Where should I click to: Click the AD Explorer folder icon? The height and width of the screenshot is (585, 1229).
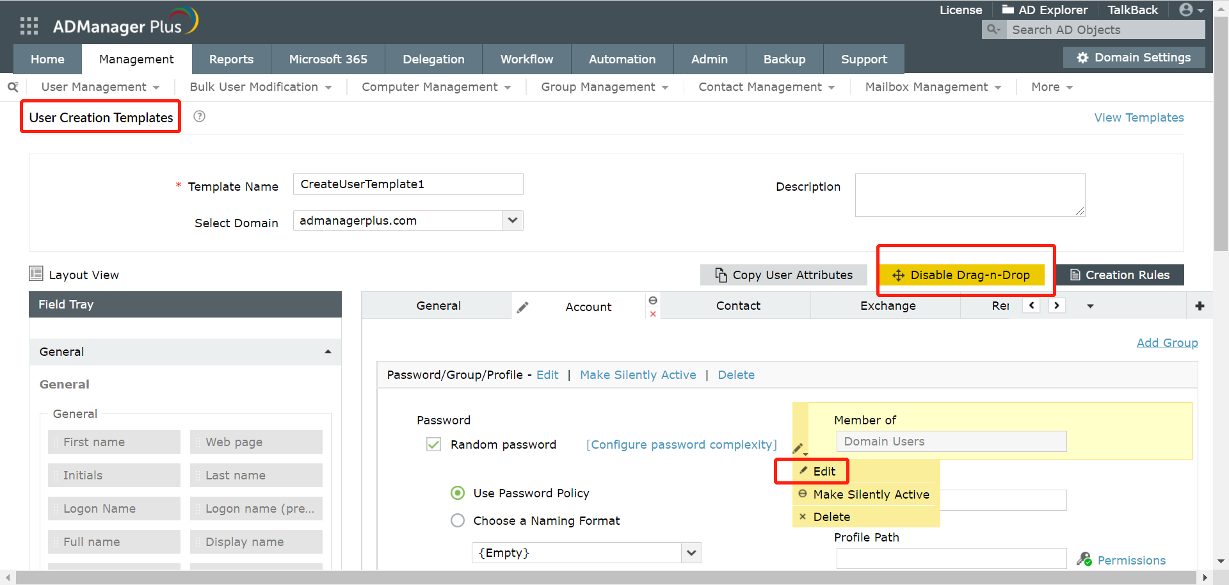[x=1008, y=10]
